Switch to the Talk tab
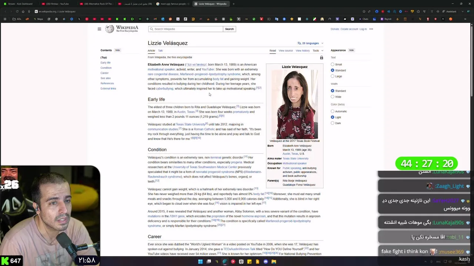The width and height of the screenshot is (474, 266). 160,51
